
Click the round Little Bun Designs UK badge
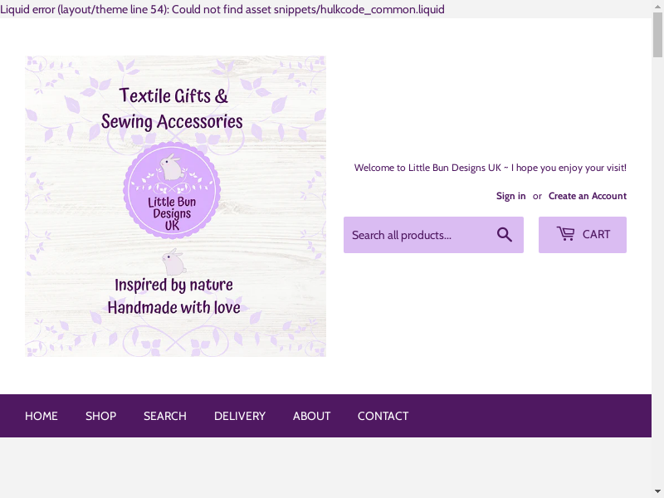172,191
